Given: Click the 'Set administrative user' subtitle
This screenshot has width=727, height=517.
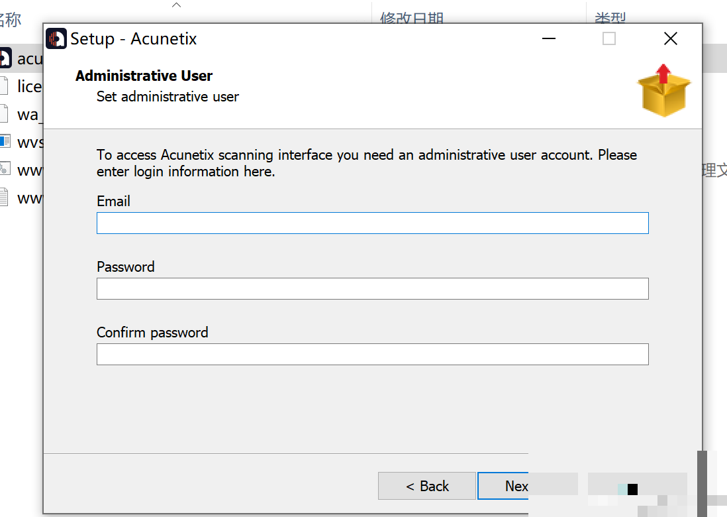Looking at the screenshot, I should click(x=168, y=97).
